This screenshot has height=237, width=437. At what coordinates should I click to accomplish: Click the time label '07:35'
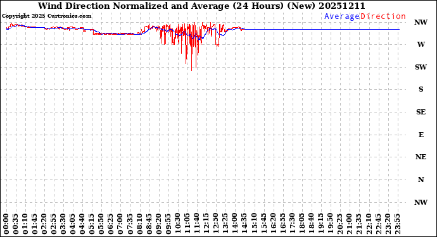tap(130, 224)
